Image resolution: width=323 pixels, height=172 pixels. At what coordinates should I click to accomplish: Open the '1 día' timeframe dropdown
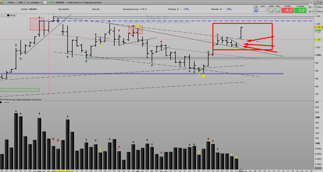[22, 2]
